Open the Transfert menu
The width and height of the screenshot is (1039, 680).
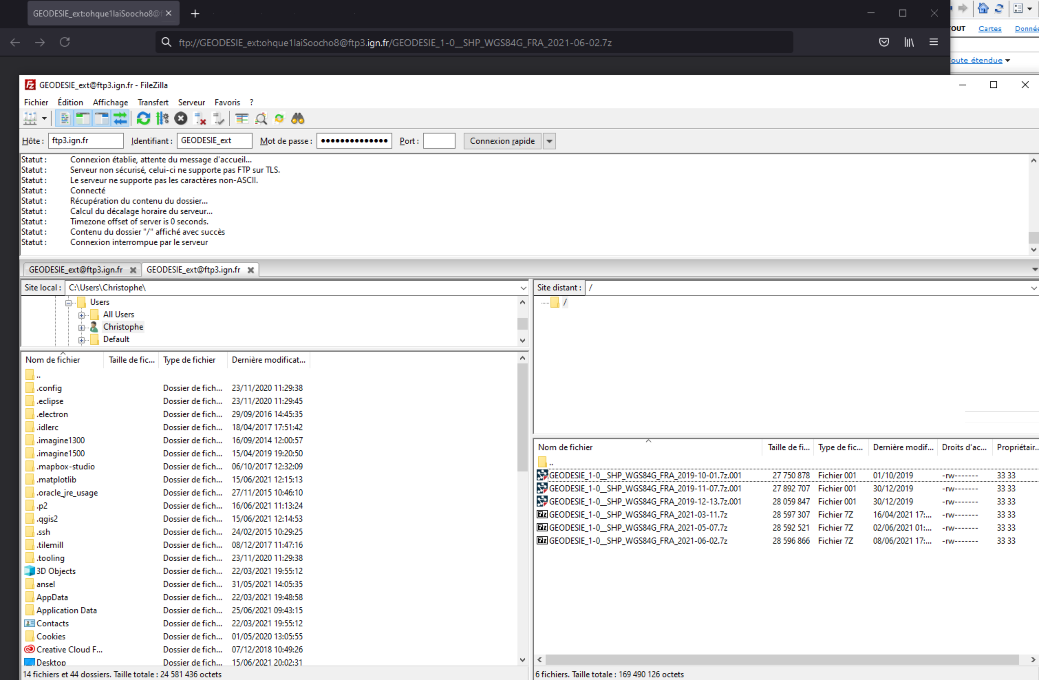[153, 102]
